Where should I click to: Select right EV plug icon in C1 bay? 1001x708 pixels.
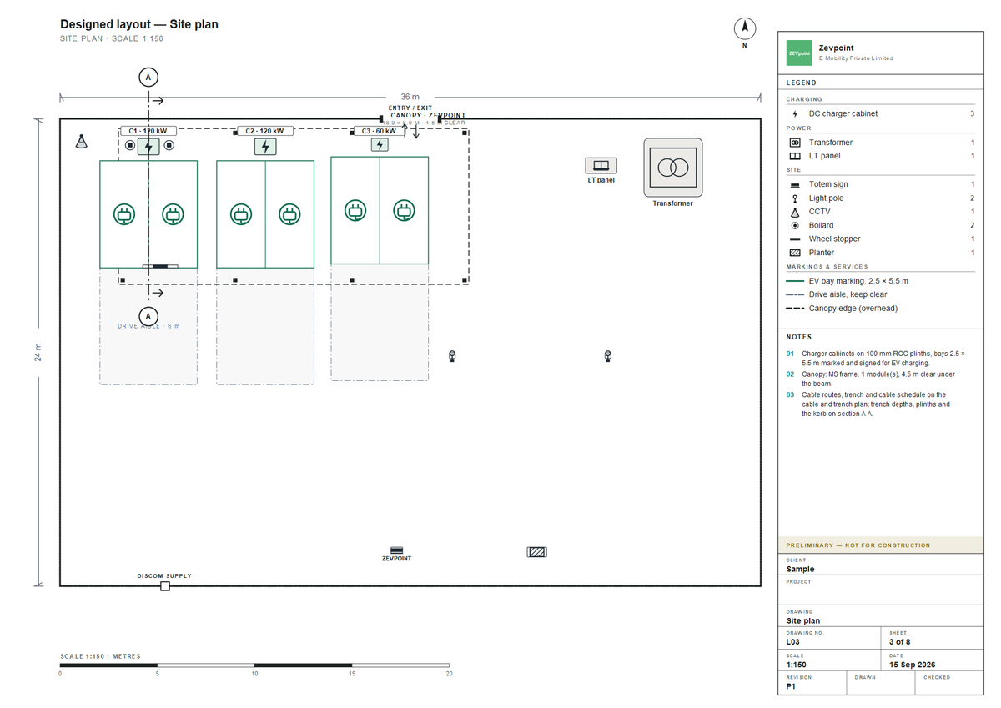173,214
